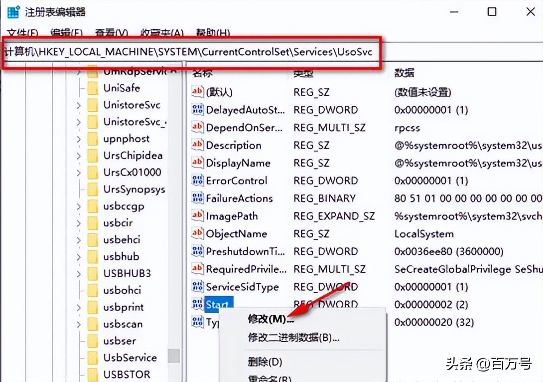Select the UrsSynopsys tree item
Image resolution: width=543 pixels, height=382 pixels.
(134, 190)
